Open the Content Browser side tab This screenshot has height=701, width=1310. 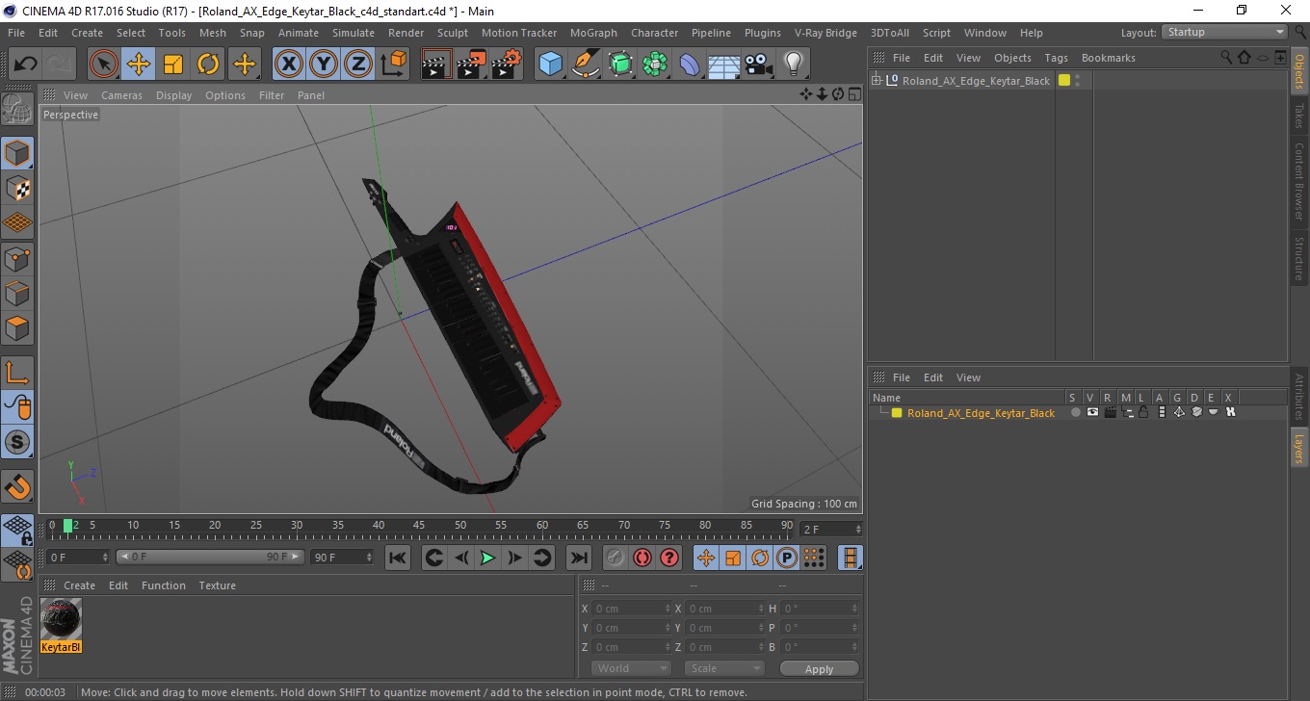pos(1298,182)
